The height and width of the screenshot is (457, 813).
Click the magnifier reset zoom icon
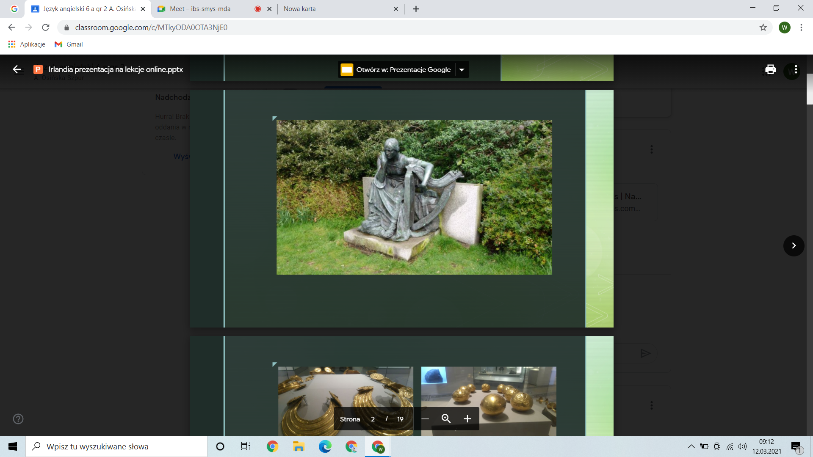click(x=446, y=419)
